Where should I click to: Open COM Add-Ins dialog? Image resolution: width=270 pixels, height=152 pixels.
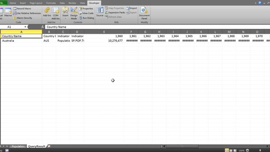56,13
